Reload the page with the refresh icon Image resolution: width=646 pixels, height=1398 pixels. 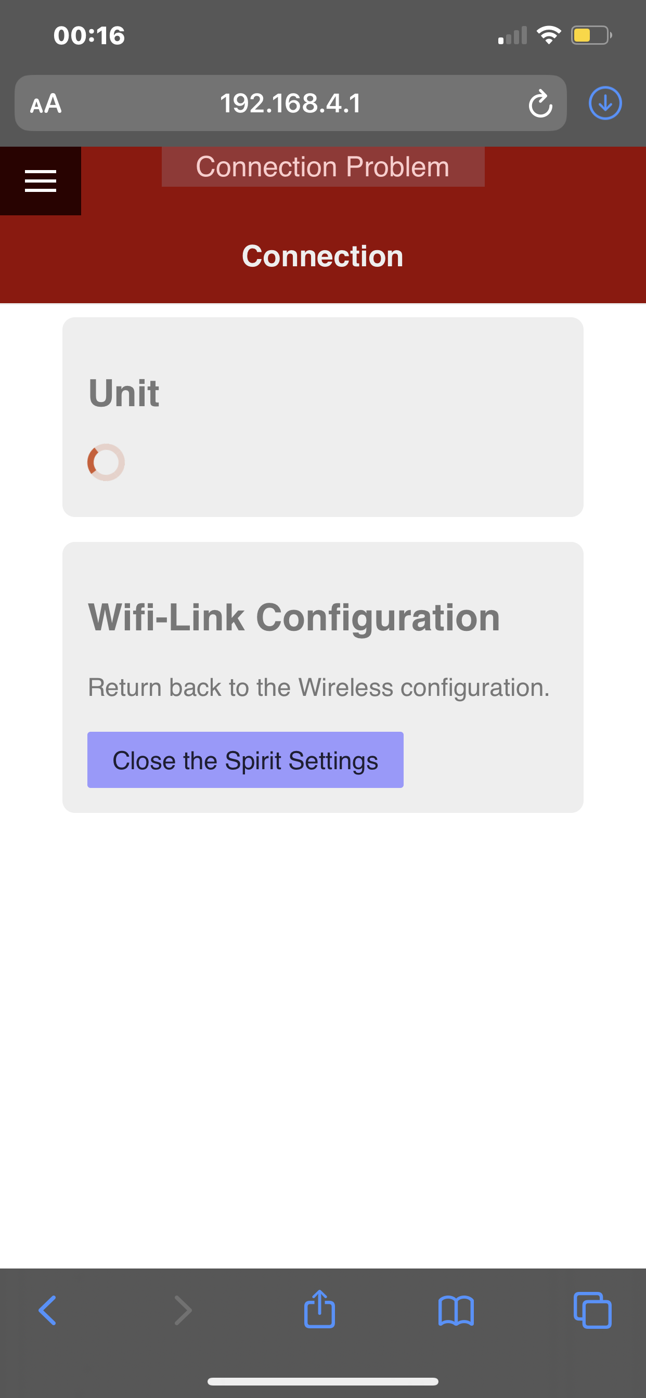(540, 103)
